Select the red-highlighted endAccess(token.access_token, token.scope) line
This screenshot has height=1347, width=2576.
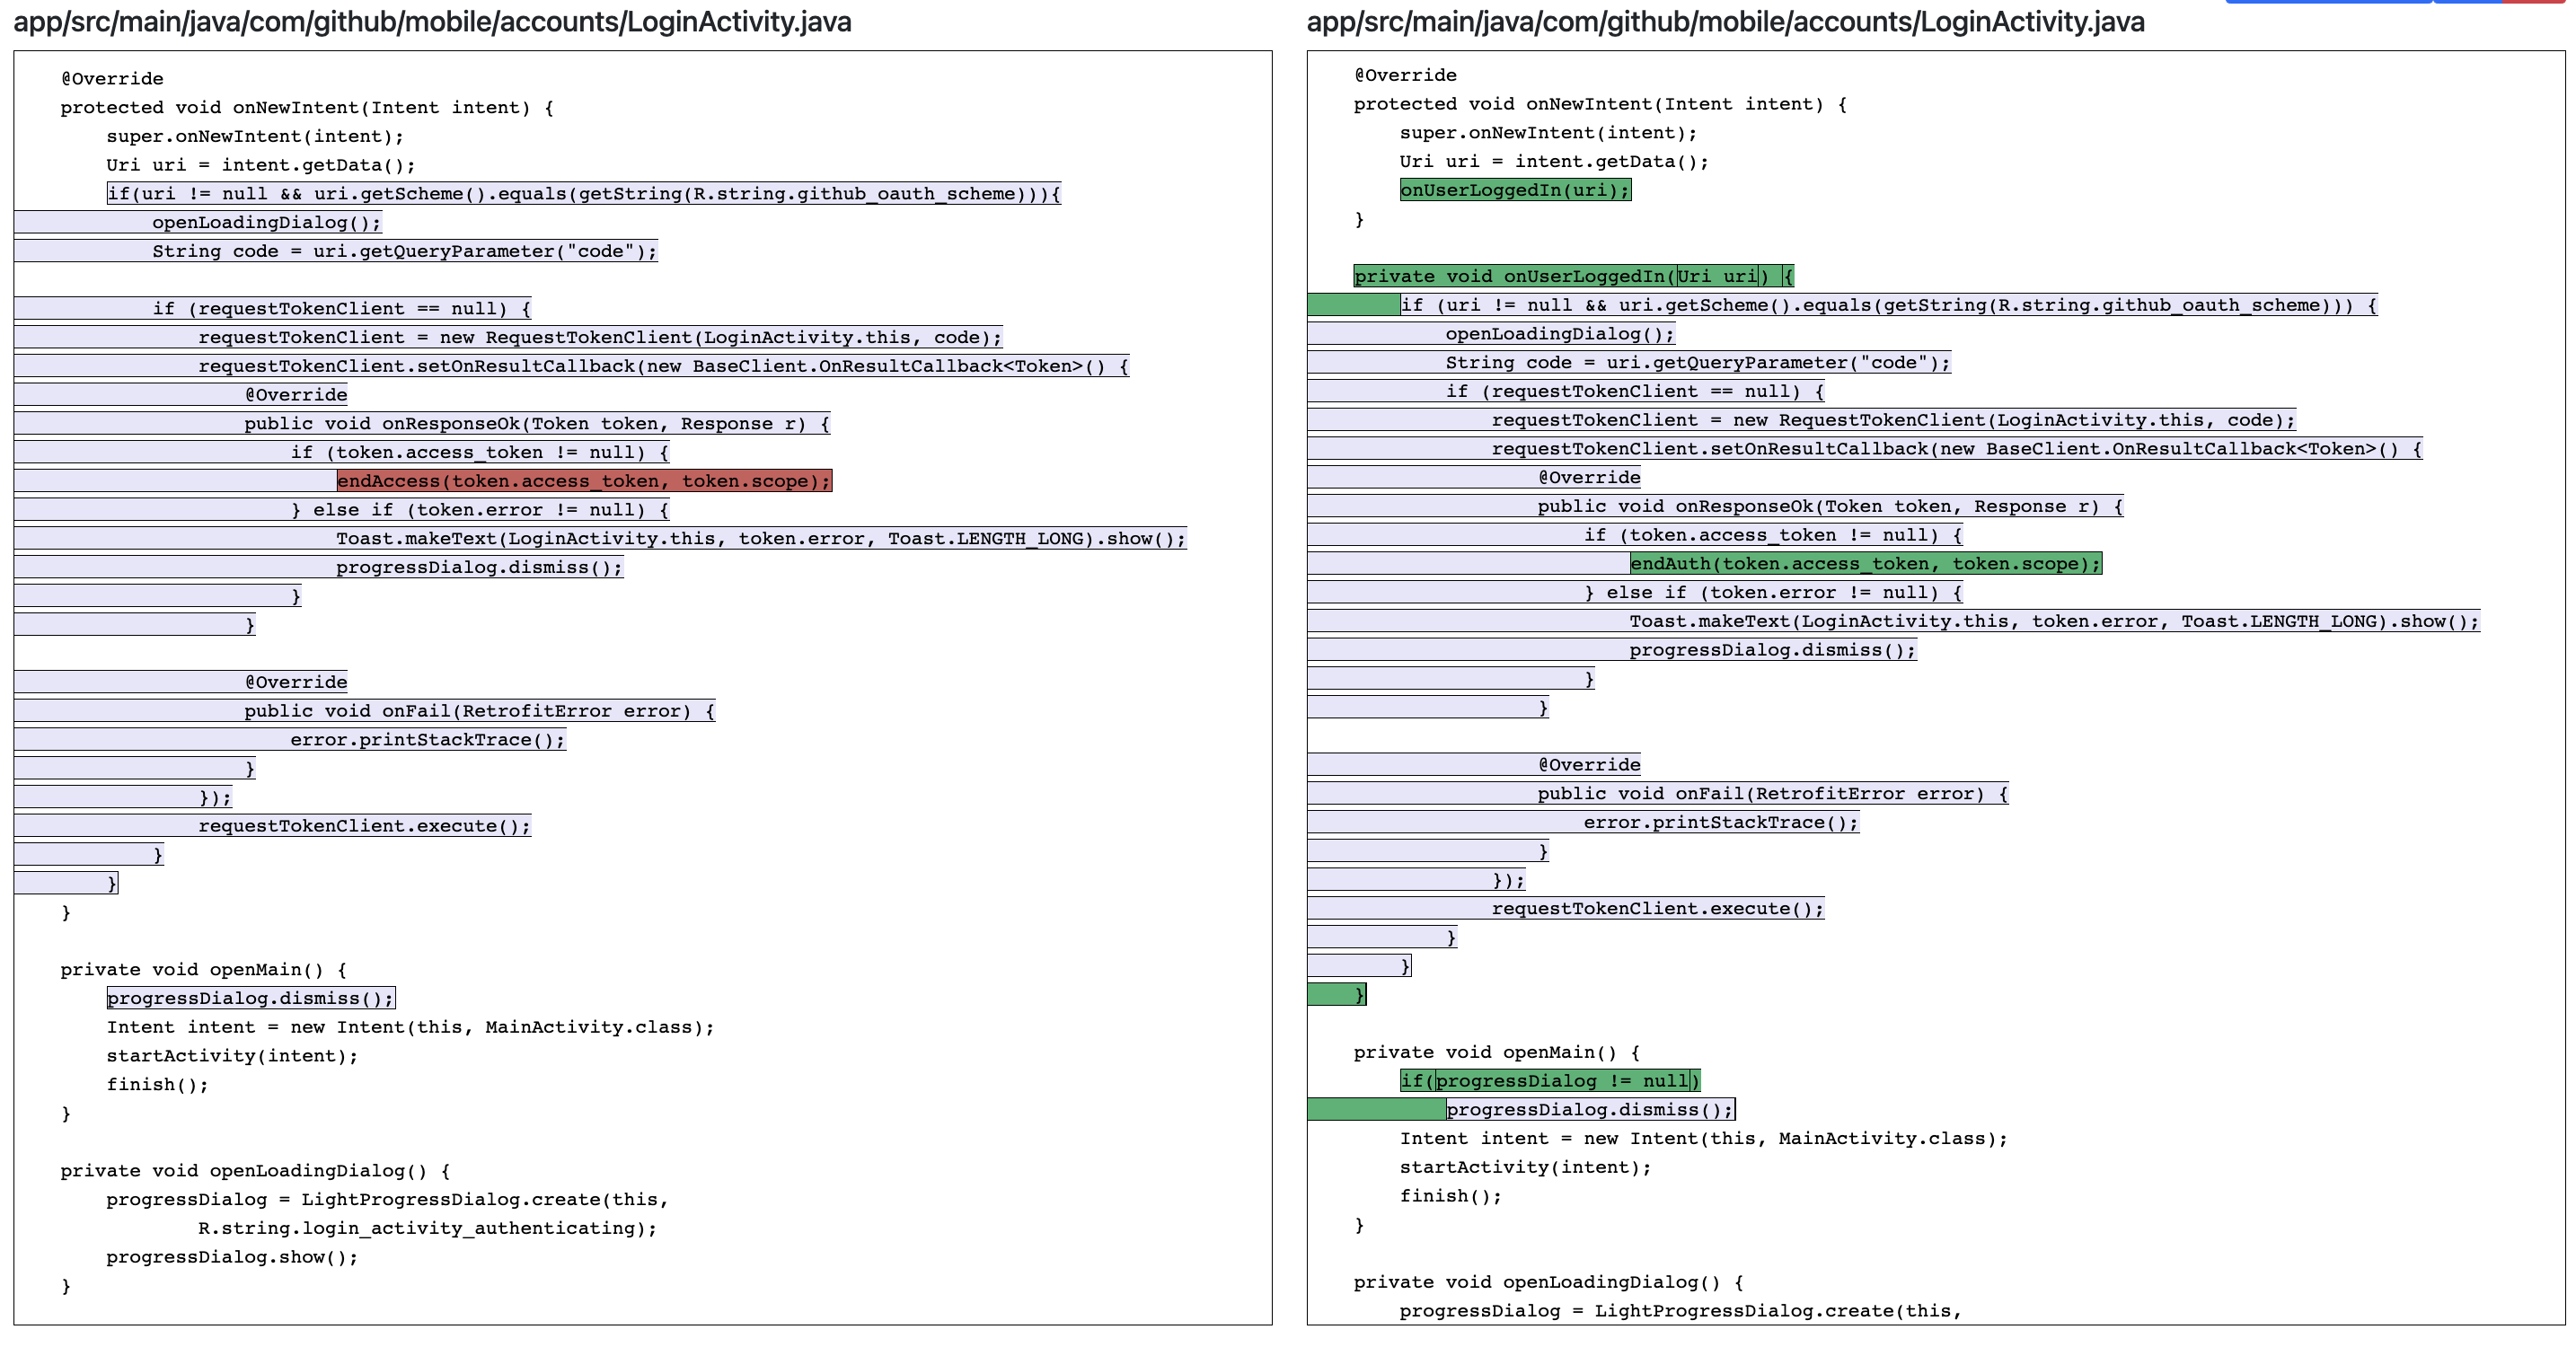click(x=584, y=481)
